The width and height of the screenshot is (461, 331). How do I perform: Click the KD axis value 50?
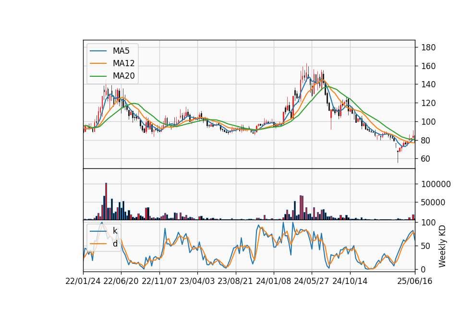(426, 246)
